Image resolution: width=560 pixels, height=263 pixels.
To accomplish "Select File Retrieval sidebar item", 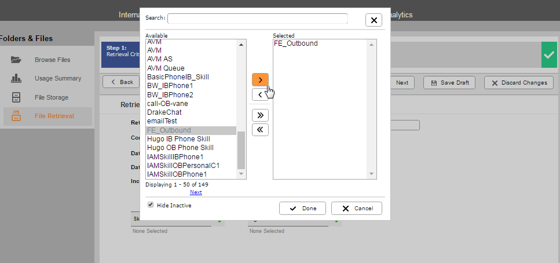I will (54, 116).
